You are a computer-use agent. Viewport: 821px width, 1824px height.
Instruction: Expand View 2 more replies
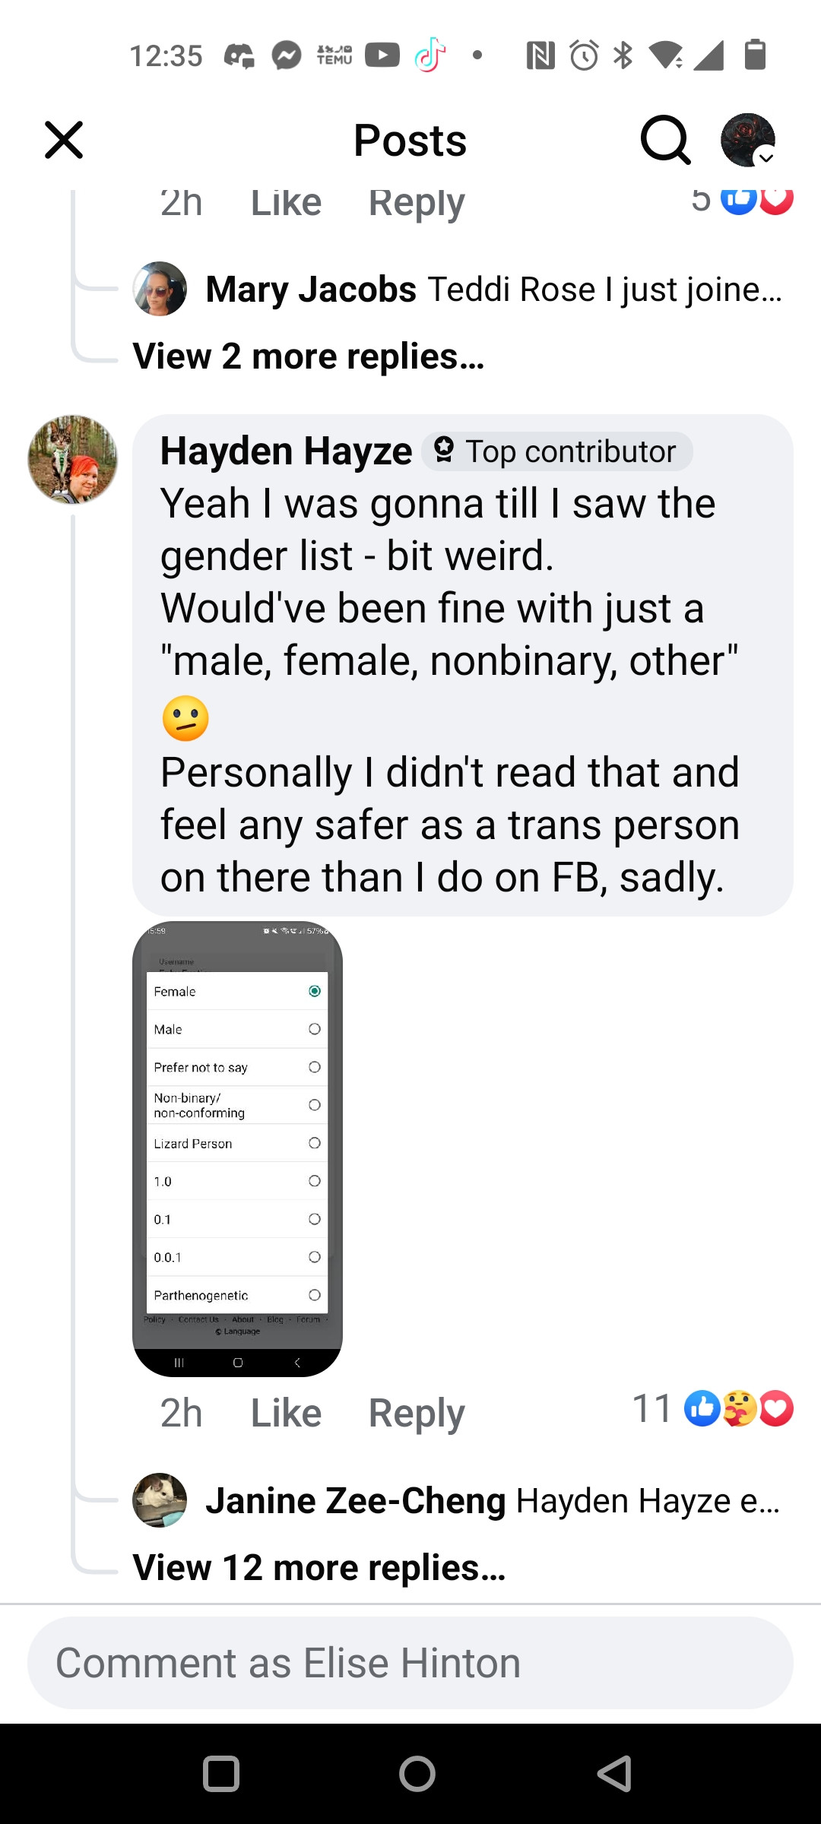[309, 356]
